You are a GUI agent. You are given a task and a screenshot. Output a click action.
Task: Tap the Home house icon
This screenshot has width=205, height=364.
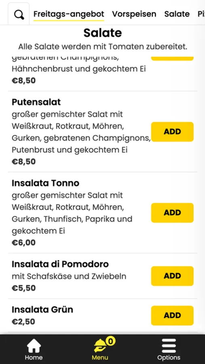click(x=34, y=346)
